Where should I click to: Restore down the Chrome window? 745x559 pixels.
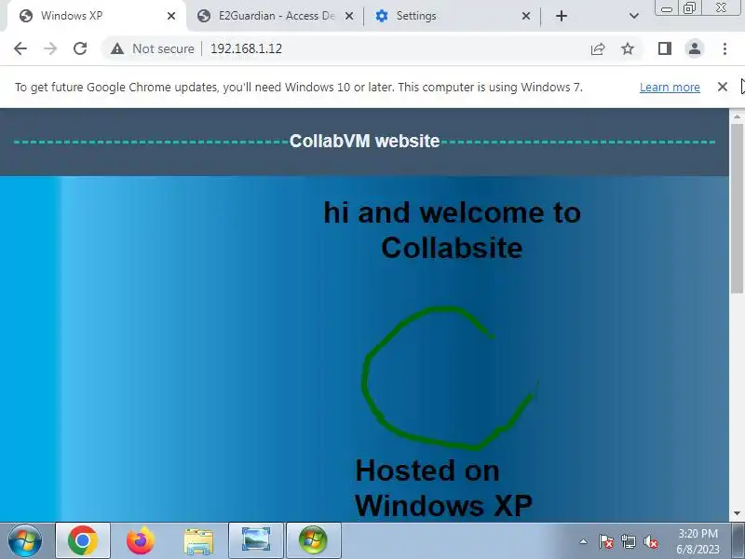pyautogui.click(x=689, y=8)
